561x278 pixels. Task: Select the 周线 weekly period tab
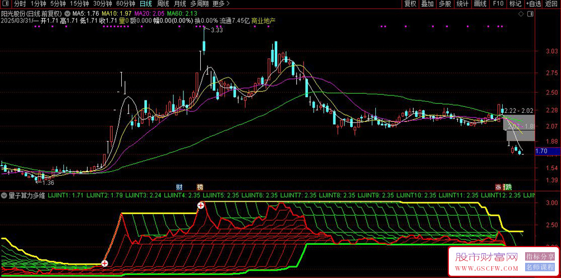(x=163, y=4)
